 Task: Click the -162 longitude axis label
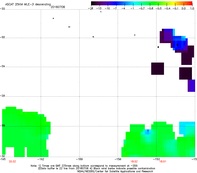click(x=41, y=159)
